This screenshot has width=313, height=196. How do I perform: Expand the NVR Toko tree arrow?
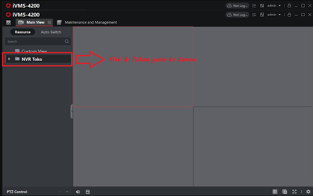coord(9,59)
